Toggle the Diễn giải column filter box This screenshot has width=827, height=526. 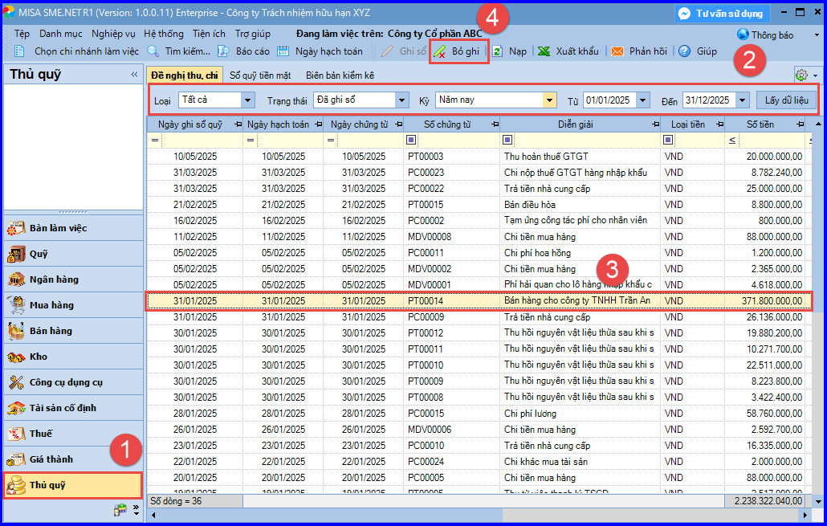click(x=507, y=140)
